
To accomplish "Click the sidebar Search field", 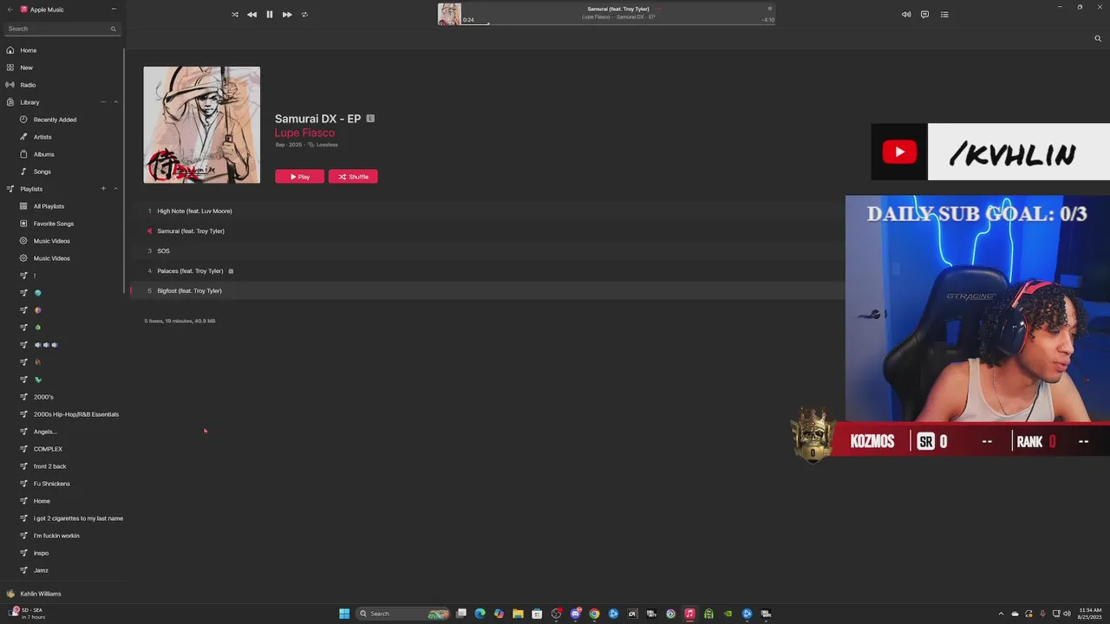I will click(61, 29).
